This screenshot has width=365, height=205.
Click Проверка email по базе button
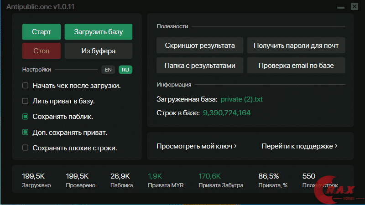tap(296, 66)
